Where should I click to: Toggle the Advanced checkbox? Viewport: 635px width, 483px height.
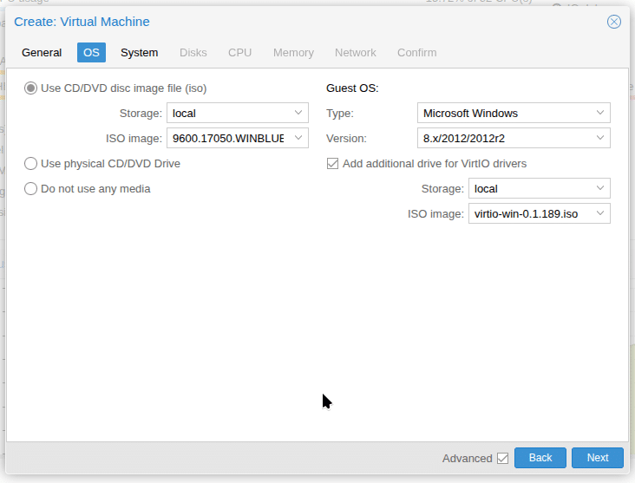502,458
